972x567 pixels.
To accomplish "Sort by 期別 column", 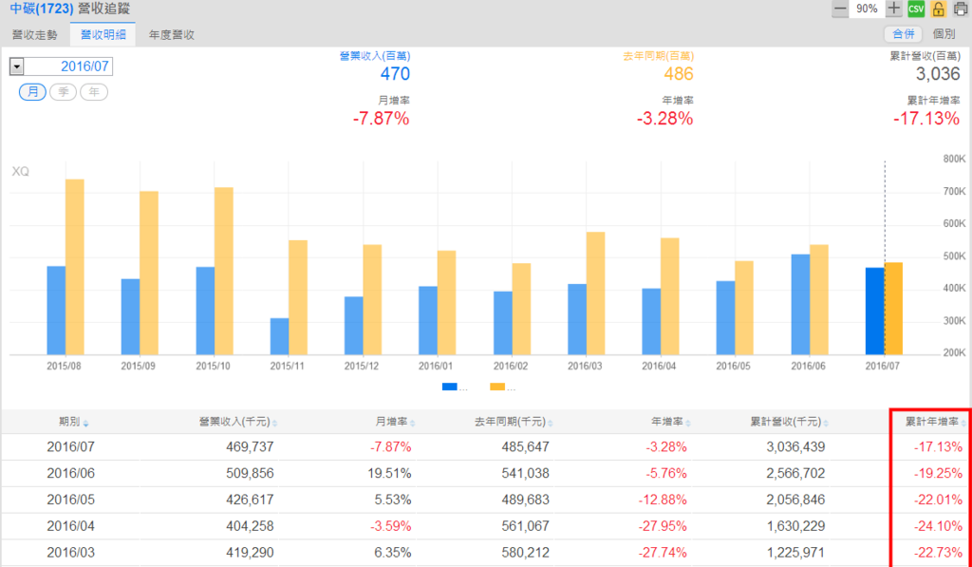I will (73, 422).
